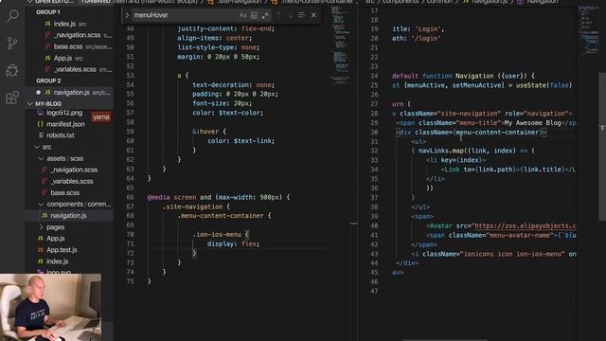This screenshot has height=341, width=606.
Task: Click the 'menu-content-container' className on line 30
Action: pos(497,133)
